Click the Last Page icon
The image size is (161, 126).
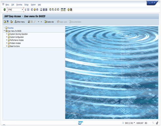pos(58,9)
